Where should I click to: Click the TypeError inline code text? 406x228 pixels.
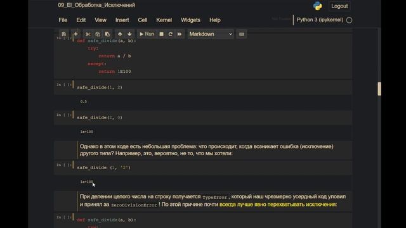(x=214, y=197)
